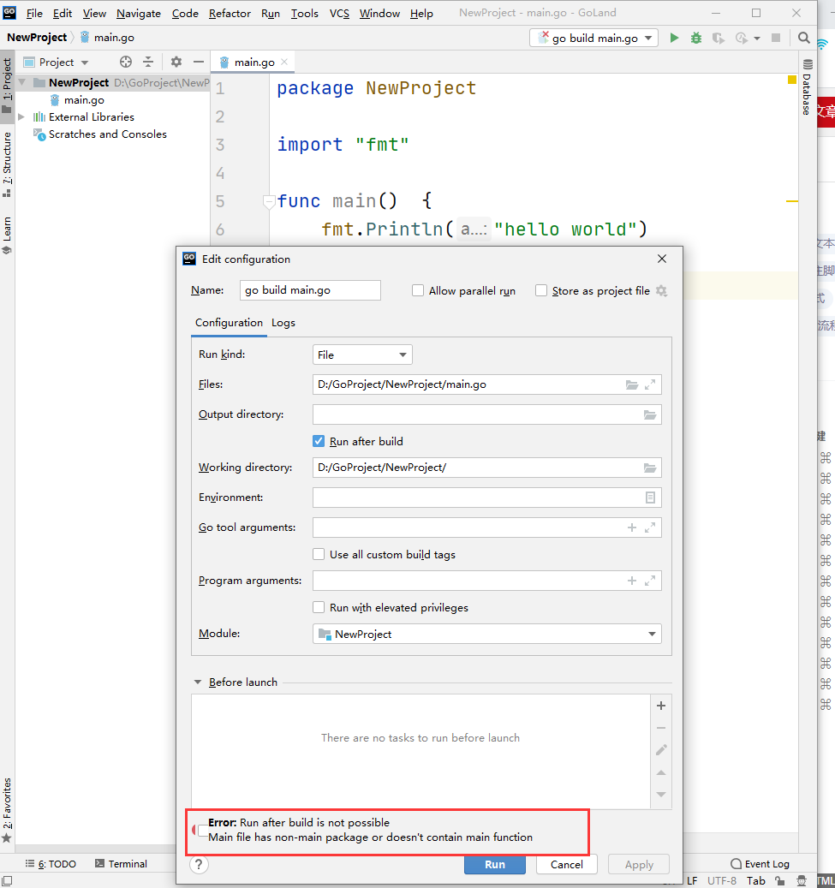The image size is (835, 888).
Task: Open the VCS menu
Action: point(339,13)
